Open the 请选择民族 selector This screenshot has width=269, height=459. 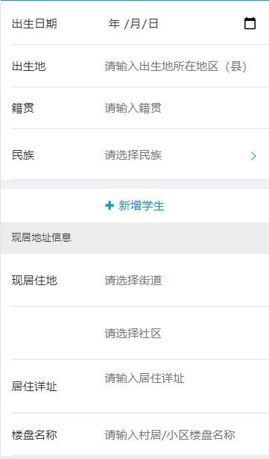click(x=180, y=155)
